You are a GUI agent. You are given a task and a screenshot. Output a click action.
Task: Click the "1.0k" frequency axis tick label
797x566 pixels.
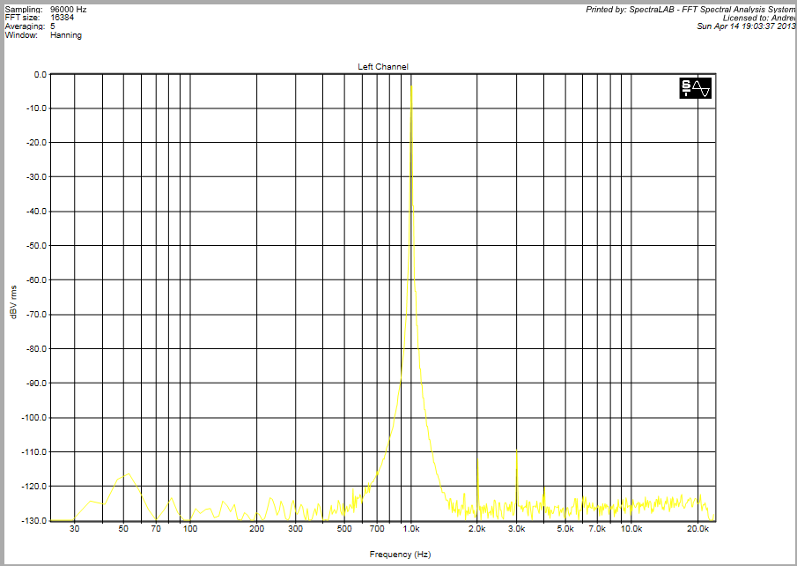(411, 529)
